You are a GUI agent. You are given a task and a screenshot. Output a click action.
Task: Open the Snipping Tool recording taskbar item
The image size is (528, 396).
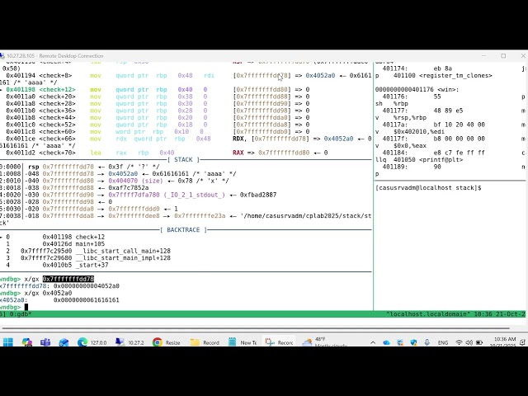coord(279,342)
